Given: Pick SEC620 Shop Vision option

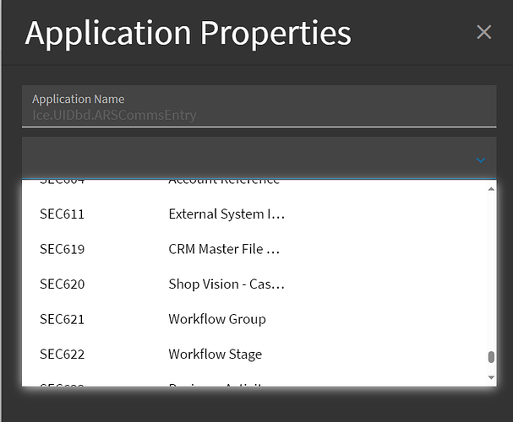Looking at the screenshot, I should 255,284.
